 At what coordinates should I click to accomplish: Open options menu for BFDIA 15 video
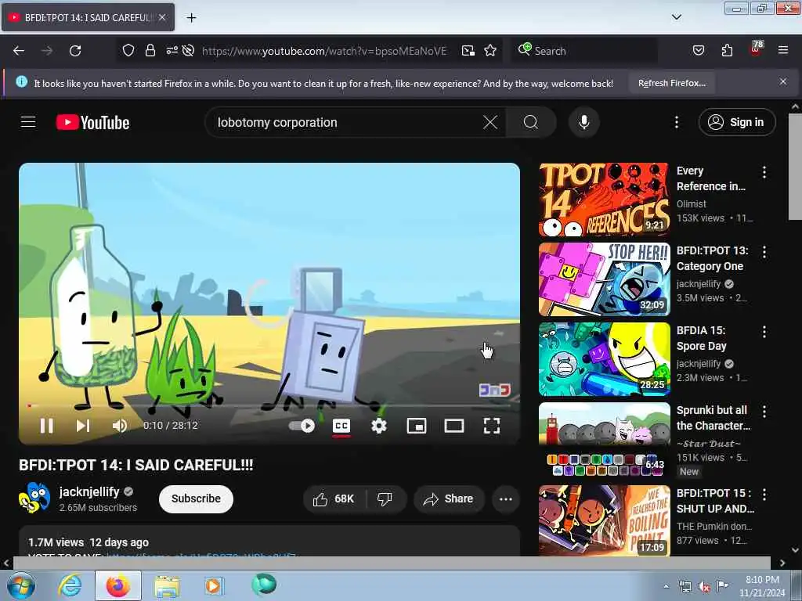(764, 332)
